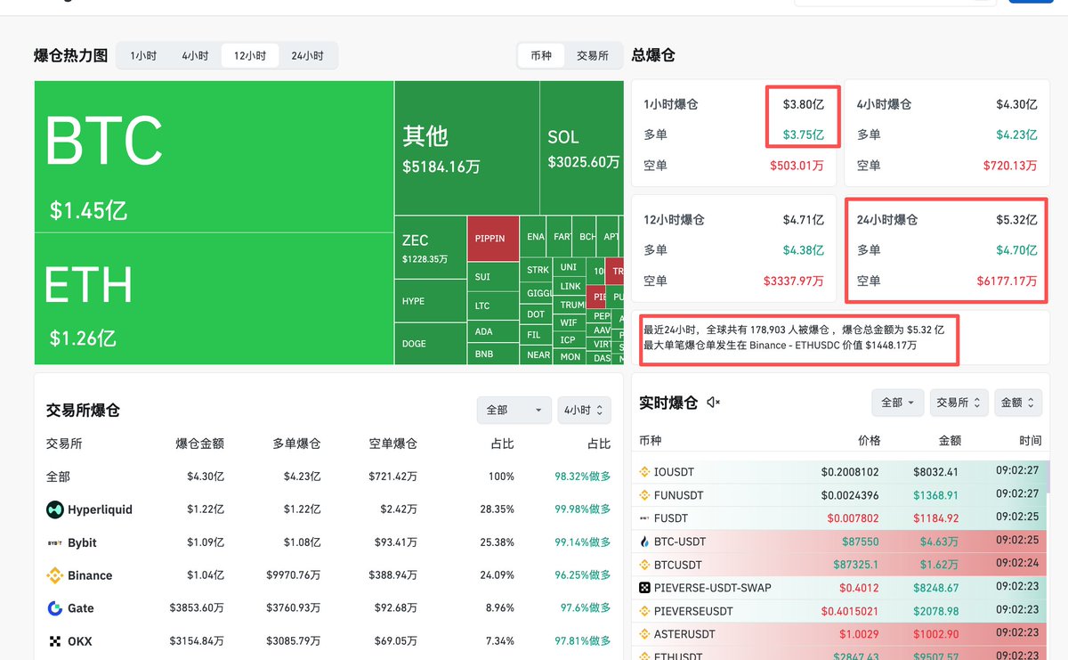Click the Bybit exchange name
Screen dimensions: 1068x660
tap(82, 542)
